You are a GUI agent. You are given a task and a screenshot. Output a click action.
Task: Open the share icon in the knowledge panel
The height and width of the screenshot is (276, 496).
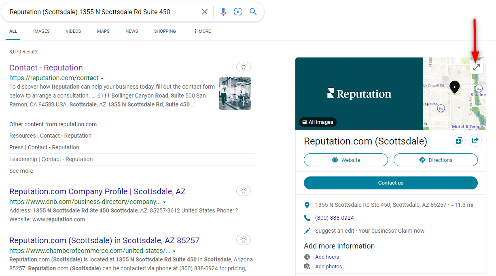475,140
